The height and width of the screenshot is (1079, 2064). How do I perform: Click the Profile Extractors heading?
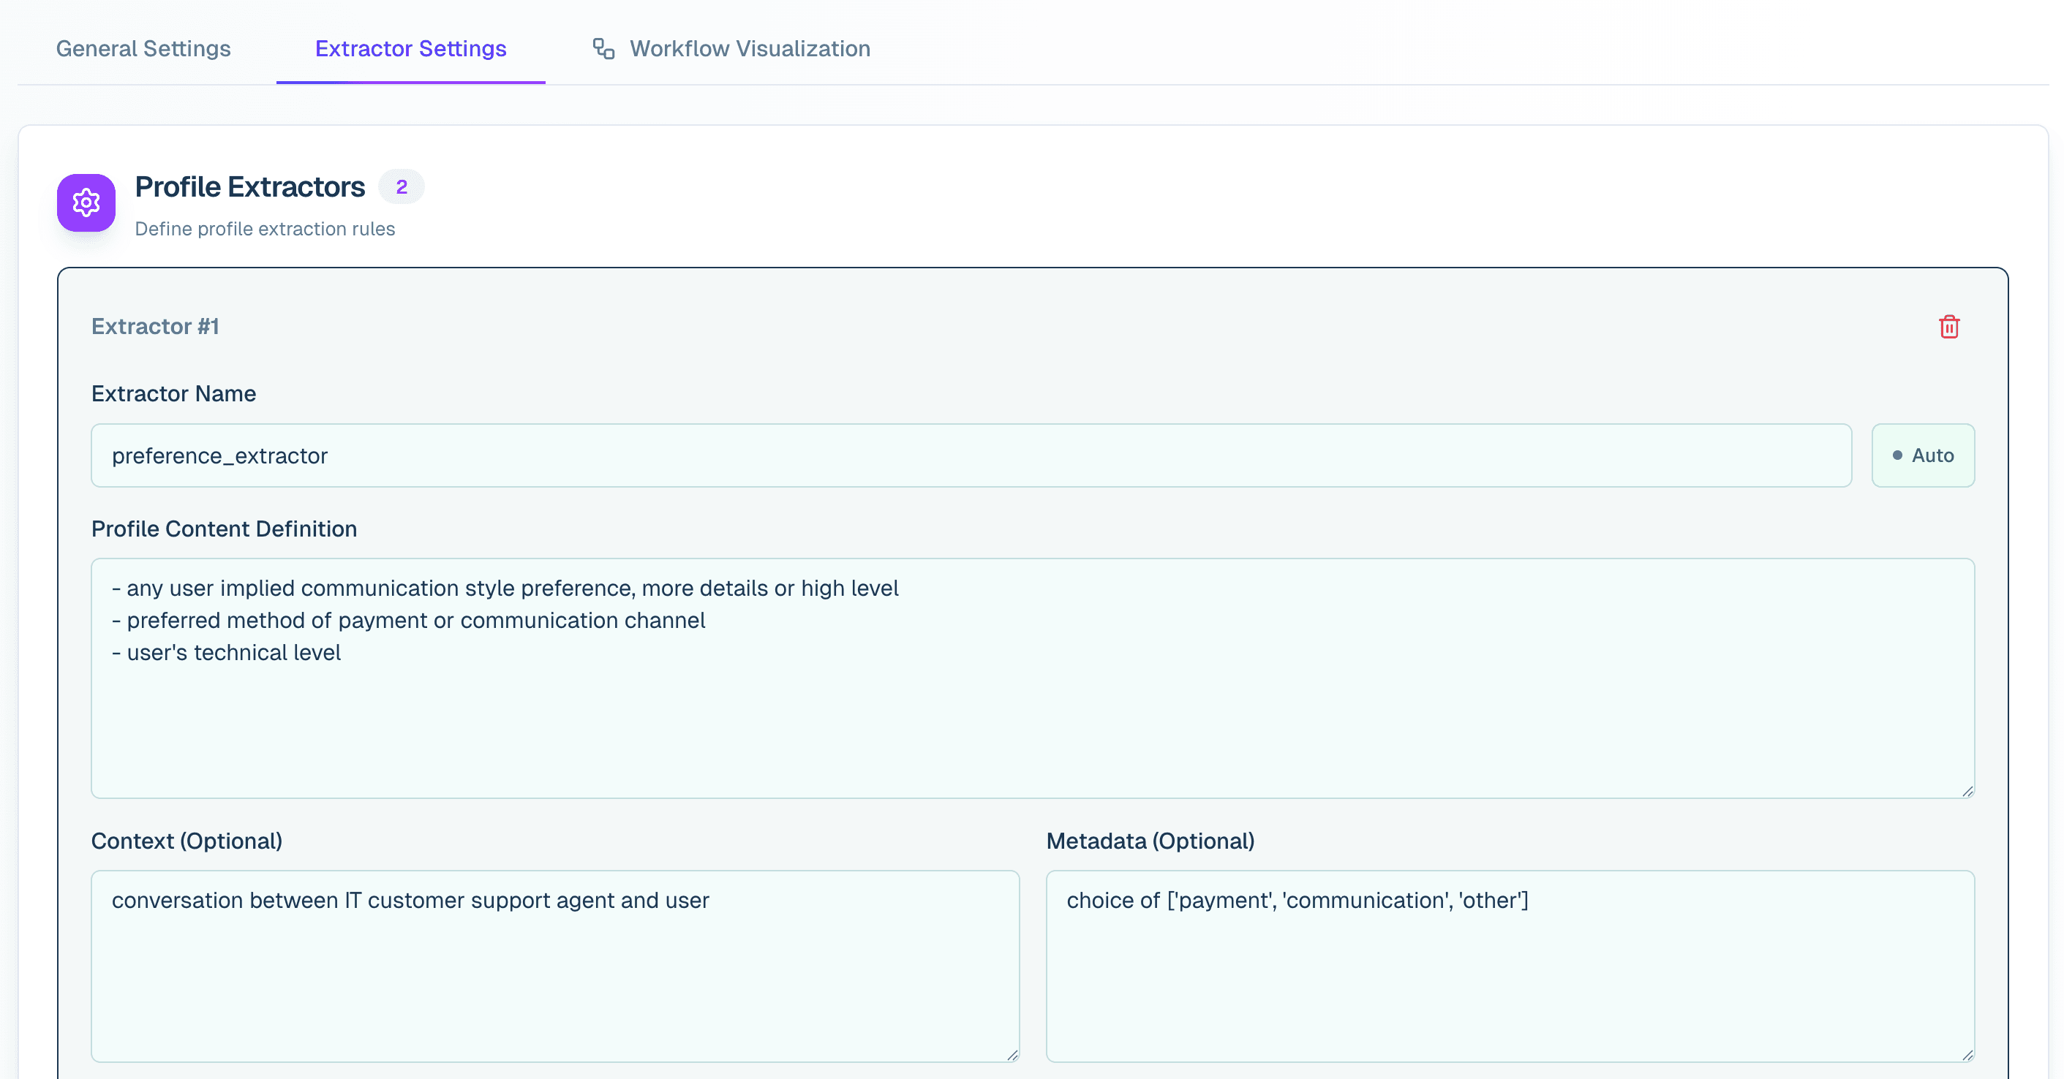(x=249, y=186)
